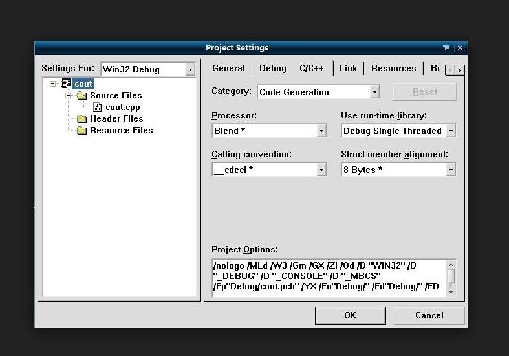Screen dimensions: 509x356
Task: Click the cout.cpp file icon
Action: (98, 107)
